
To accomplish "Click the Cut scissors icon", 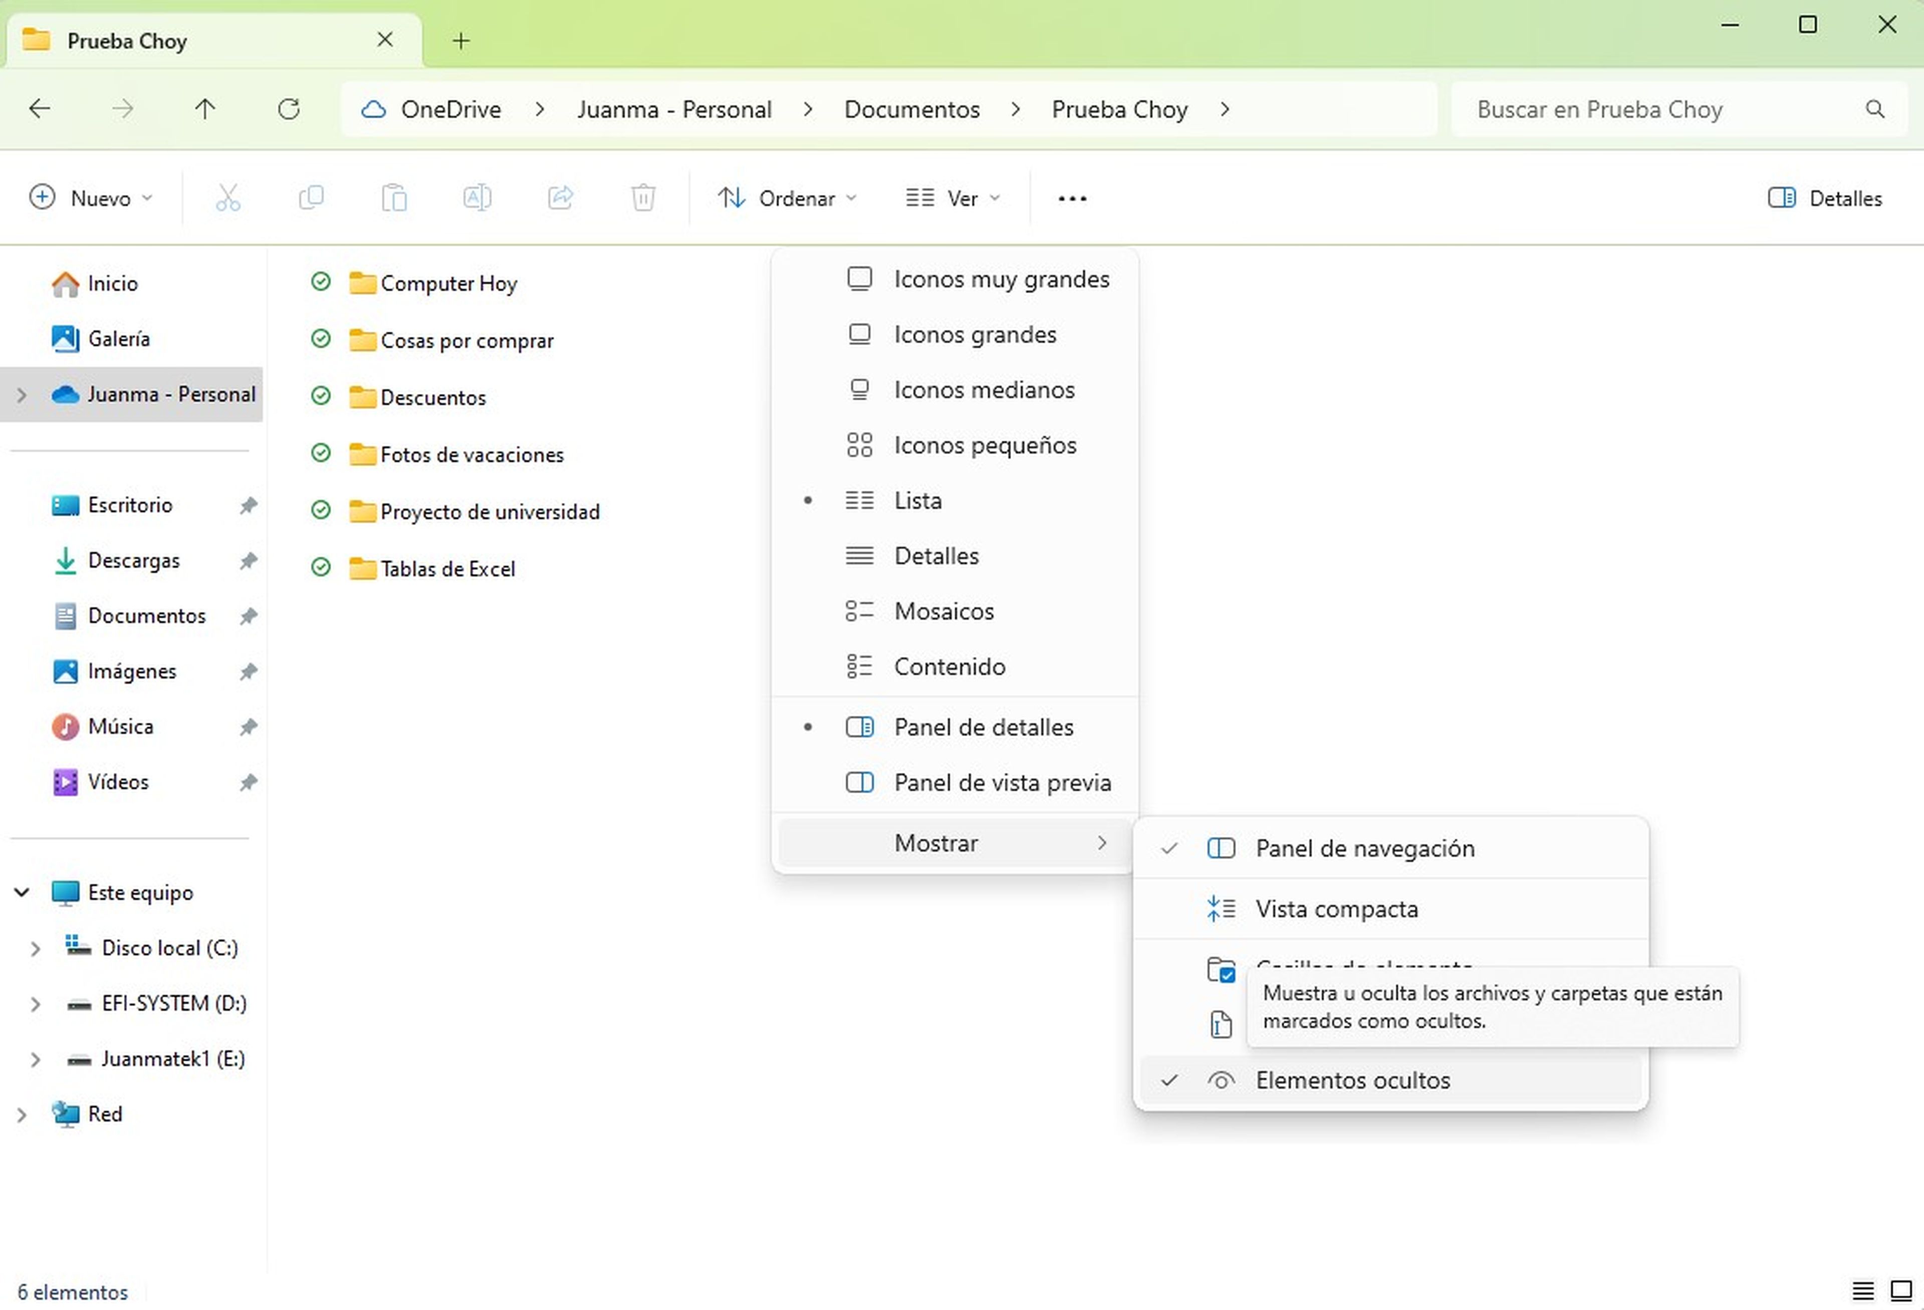I will (x=227, y=198).
